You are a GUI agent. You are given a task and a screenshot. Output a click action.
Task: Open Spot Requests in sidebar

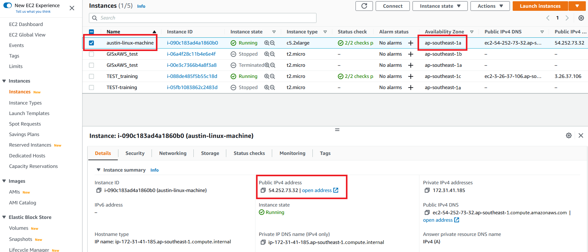pyautogui.click(x=25, y=124)
